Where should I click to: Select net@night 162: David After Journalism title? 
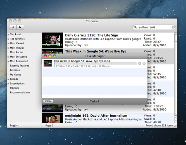click(x=96, y=115)
